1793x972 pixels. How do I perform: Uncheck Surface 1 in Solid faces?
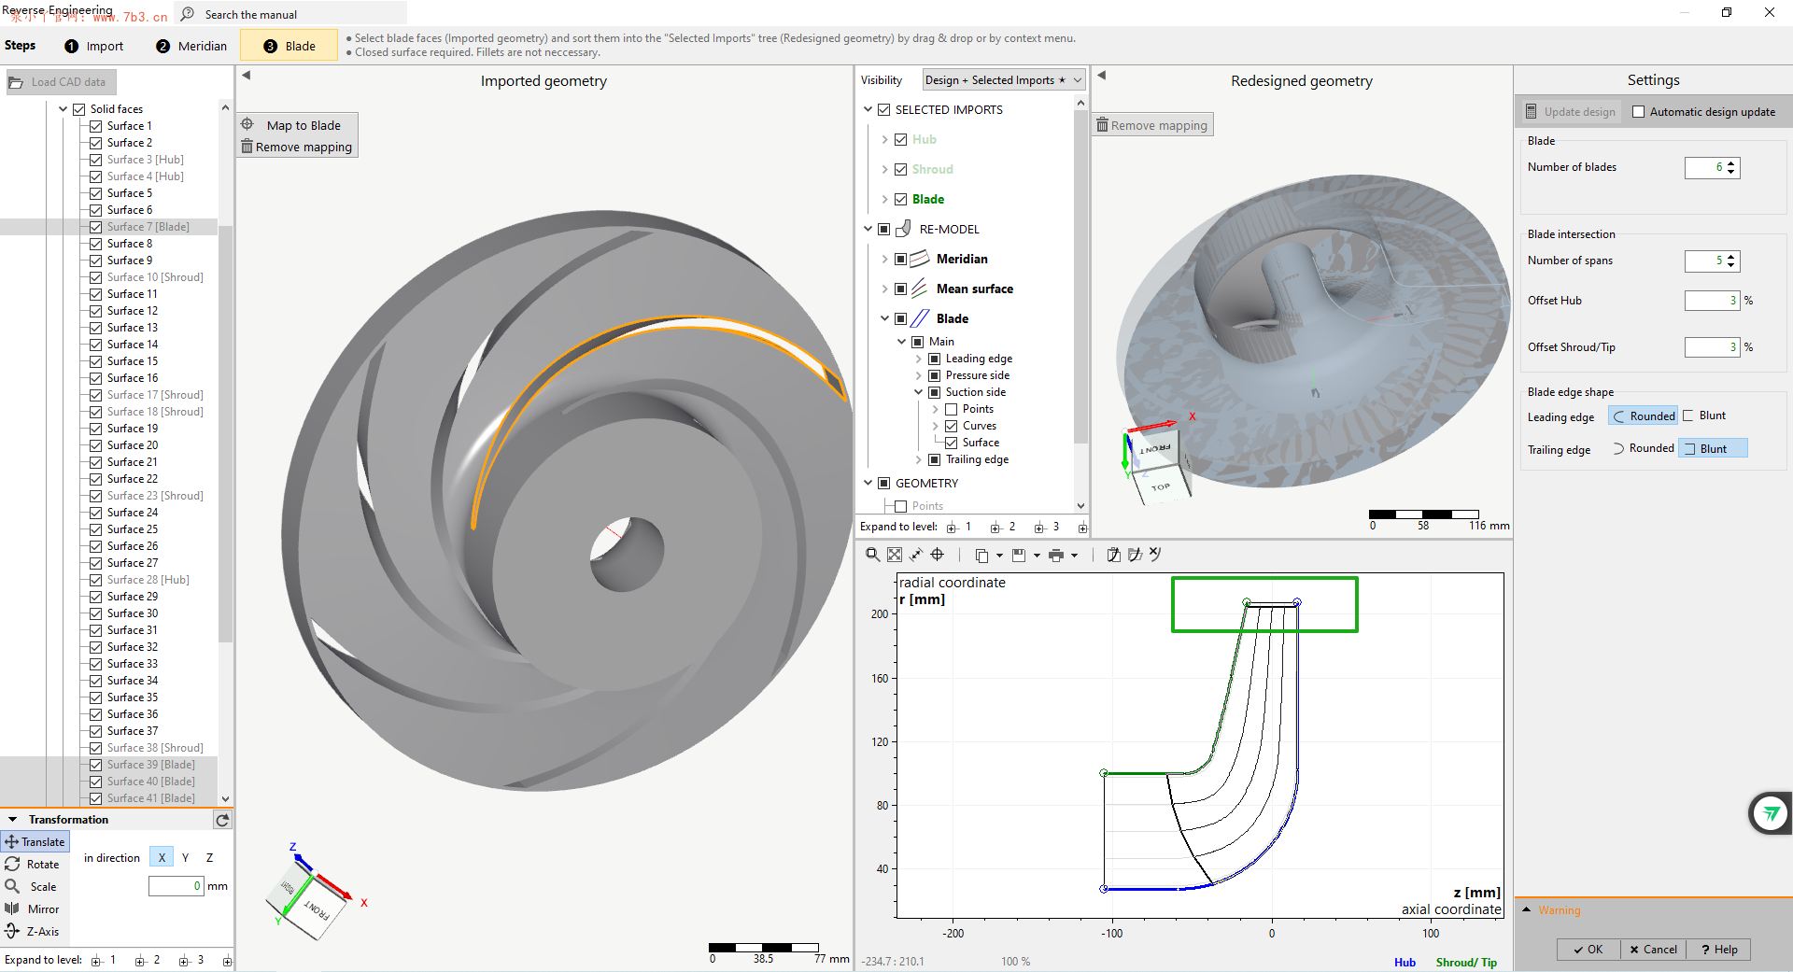[95, 126]
